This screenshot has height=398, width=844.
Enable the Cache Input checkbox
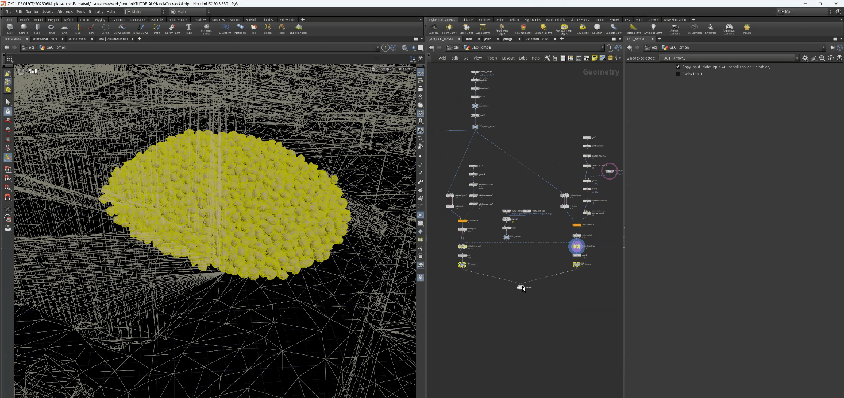(678, 74)
